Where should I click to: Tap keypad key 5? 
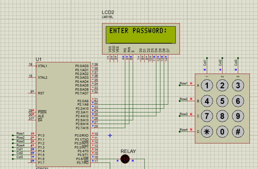(x=222, y=101)
